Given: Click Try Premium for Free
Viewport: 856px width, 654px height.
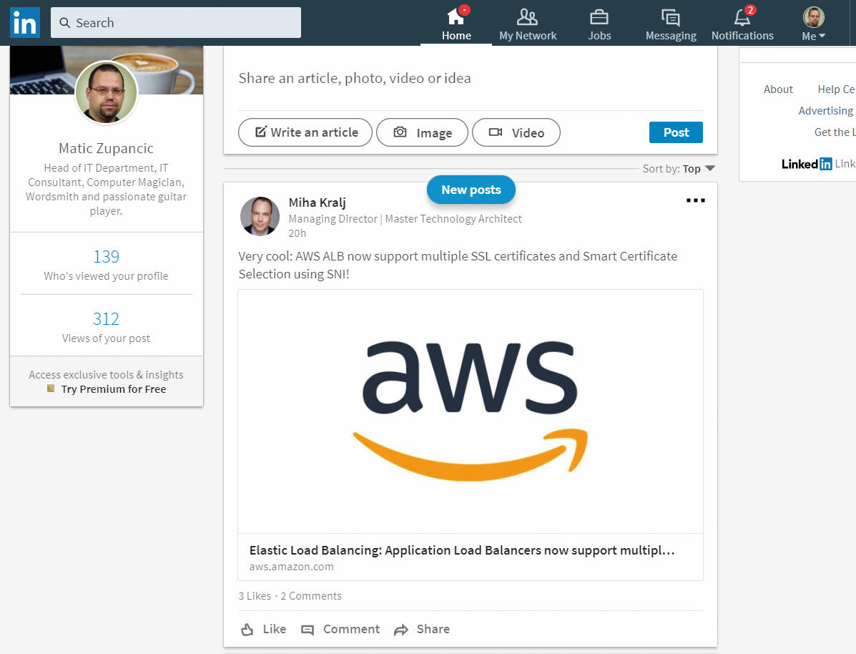Looking at the screenshot, I should tap(114, 389).
